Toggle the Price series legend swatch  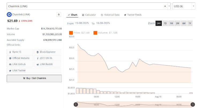[71, 33]
